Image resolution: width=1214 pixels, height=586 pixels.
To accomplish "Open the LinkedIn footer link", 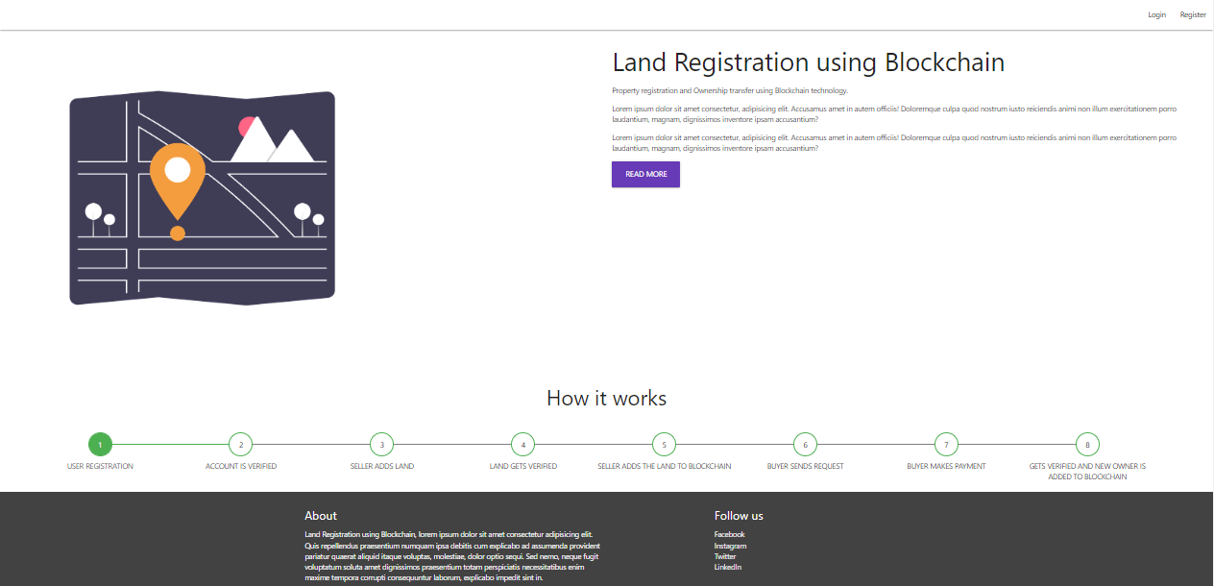I will pyautogui.click(x=728, y=567).
